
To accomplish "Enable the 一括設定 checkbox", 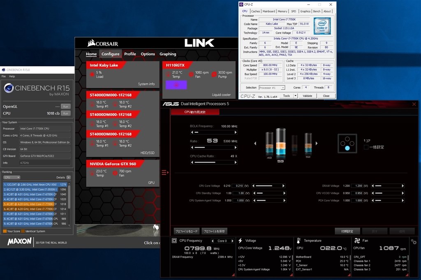I will pos(365,147).
